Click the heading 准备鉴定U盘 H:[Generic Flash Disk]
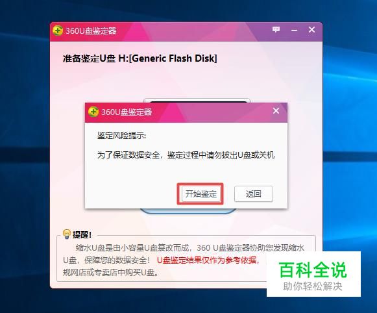 [x=140, y=58]
